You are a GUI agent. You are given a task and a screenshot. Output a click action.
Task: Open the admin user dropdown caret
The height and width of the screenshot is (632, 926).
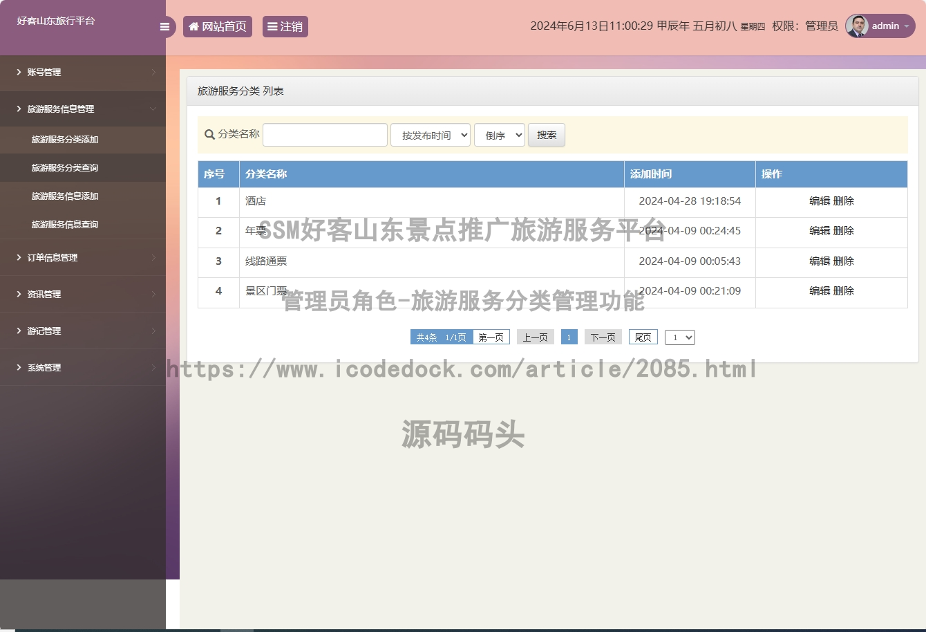907,26
